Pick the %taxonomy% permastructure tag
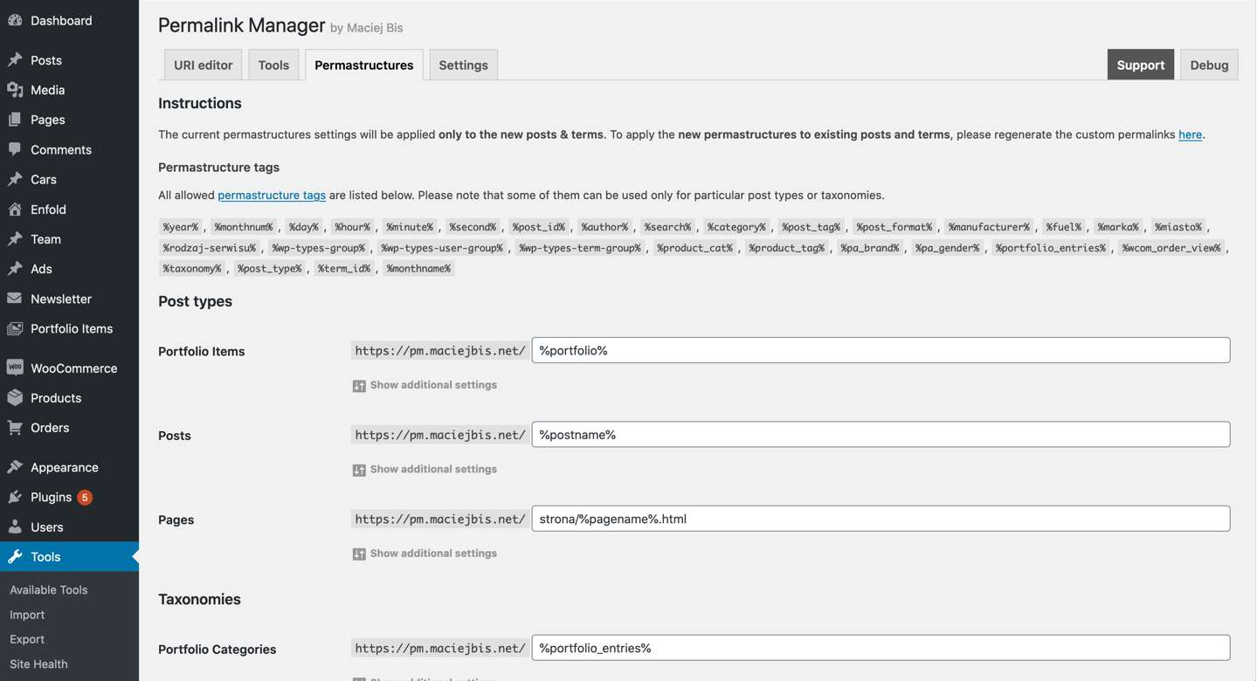The image size is (1257, 681). tap(192, 268)
